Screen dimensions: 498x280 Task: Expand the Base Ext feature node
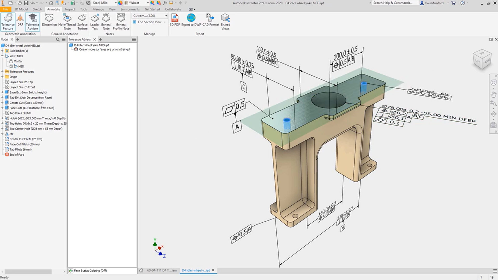coord(2,92)
